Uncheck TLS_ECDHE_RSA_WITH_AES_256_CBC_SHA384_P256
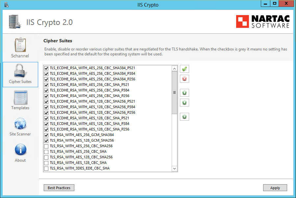This screenshot has height=198, width=296. pos(46,79)
